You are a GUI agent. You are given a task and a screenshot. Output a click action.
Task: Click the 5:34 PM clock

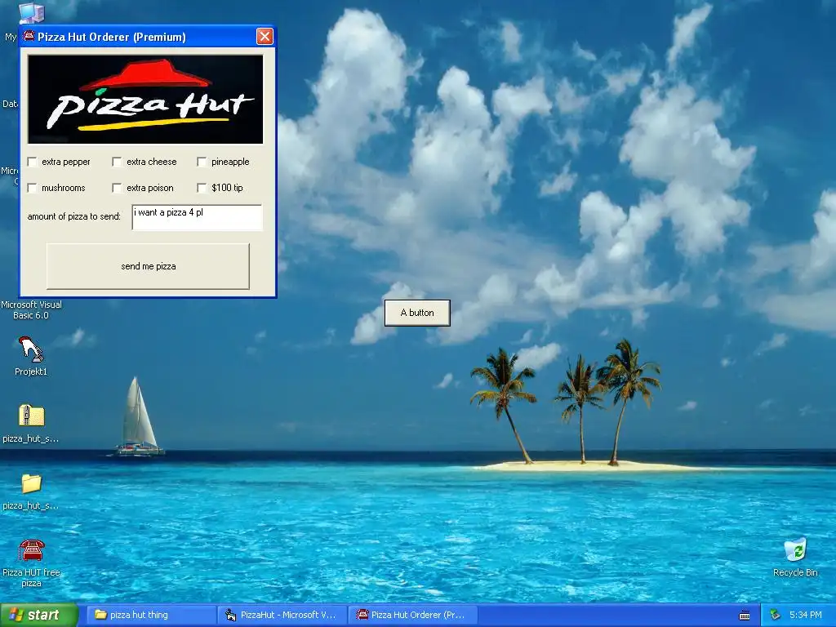point(806,615)
